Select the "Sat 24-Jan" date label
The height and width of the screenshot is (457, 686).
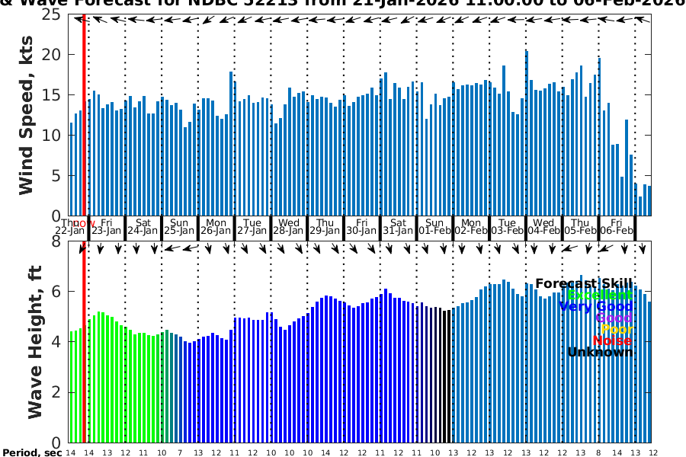point(143,226)
